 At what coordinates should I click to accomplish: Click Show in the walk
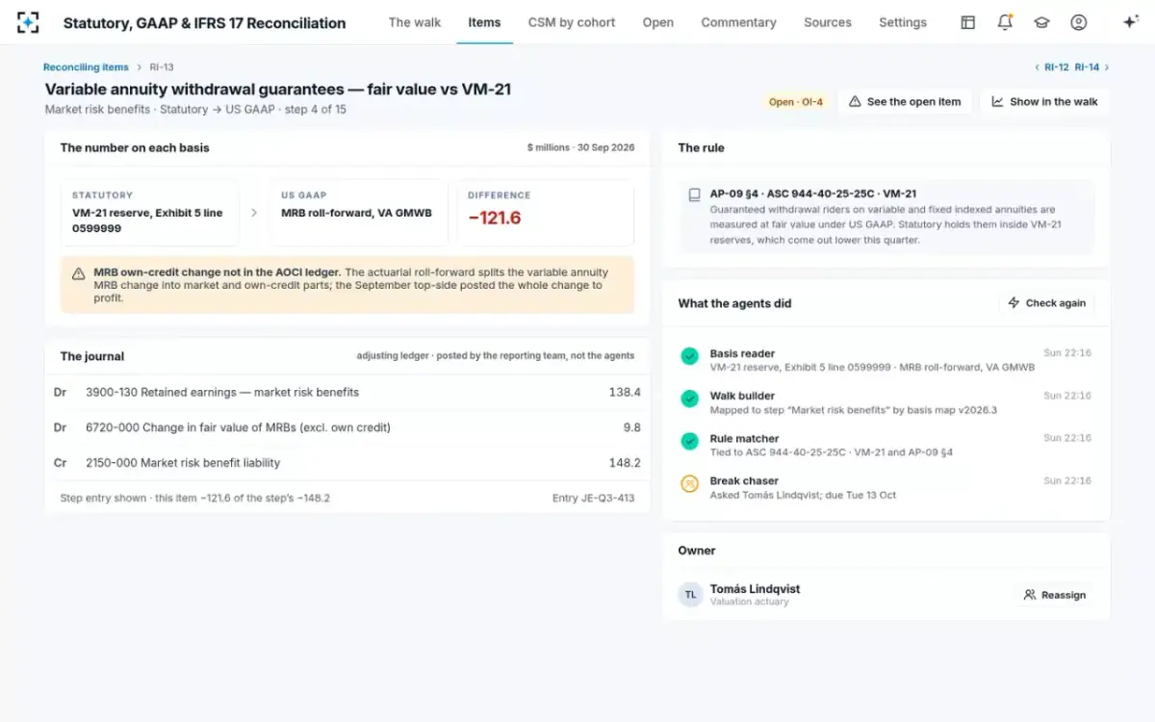pos(1044,102)
